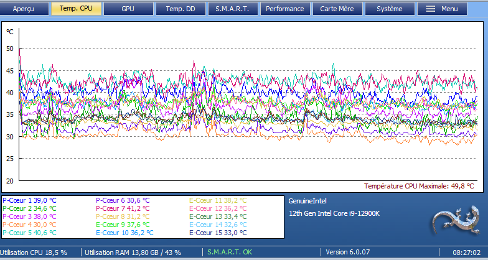
Task: Switch to the Aperçu tab
Action: [x=24, y=9]
